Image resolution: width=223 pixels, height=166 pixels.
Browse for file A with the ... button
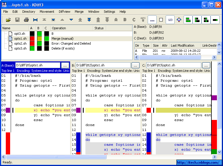point(65,65)
